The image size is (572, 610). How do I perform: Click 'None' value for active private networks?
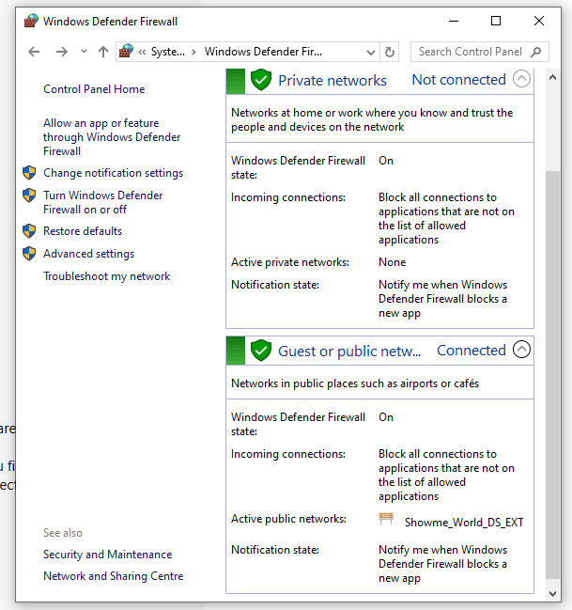pyautogui.click(x=392, y=262)
